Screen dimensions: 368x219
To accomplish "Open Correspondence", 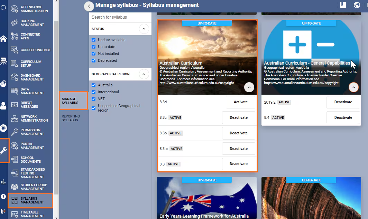I will (x=31, y=50).
